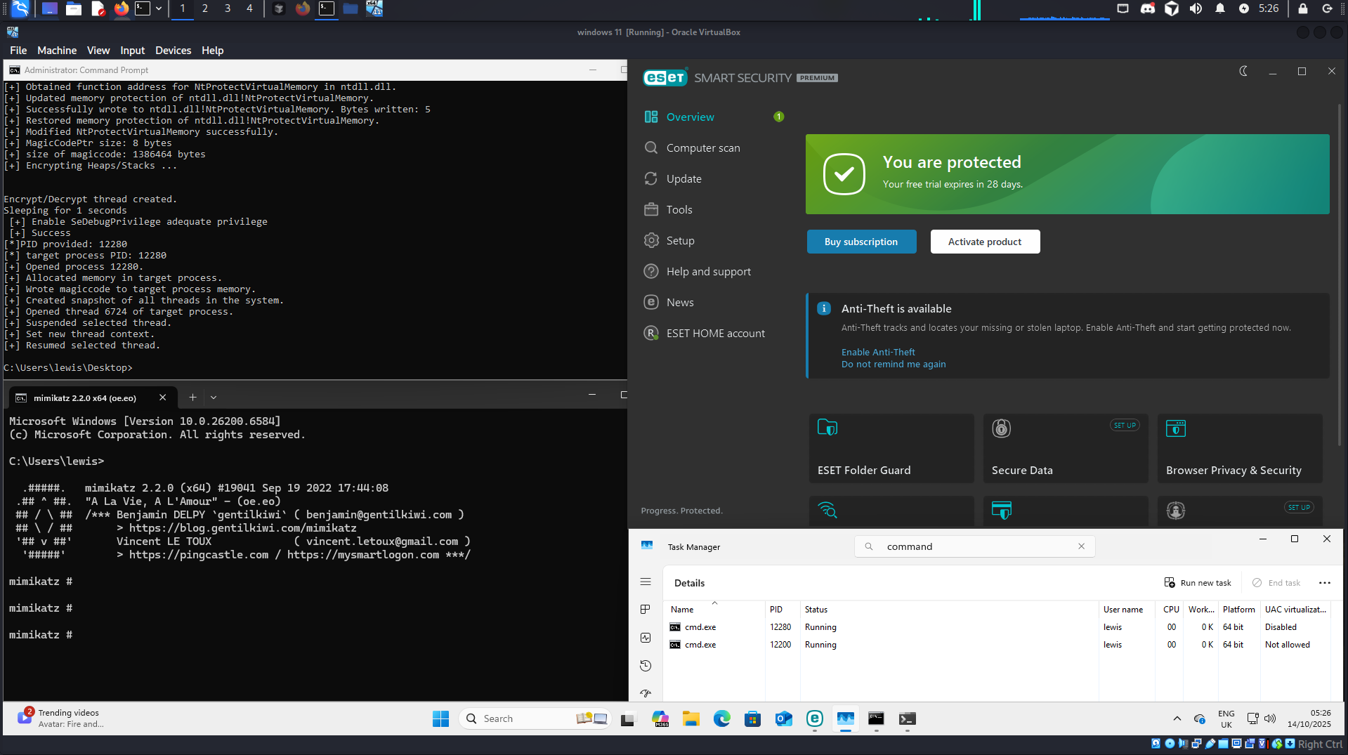Open Computer scan in ESET sidebar
Viewport: 1348px width, 755px height.
tap(702, 148)
